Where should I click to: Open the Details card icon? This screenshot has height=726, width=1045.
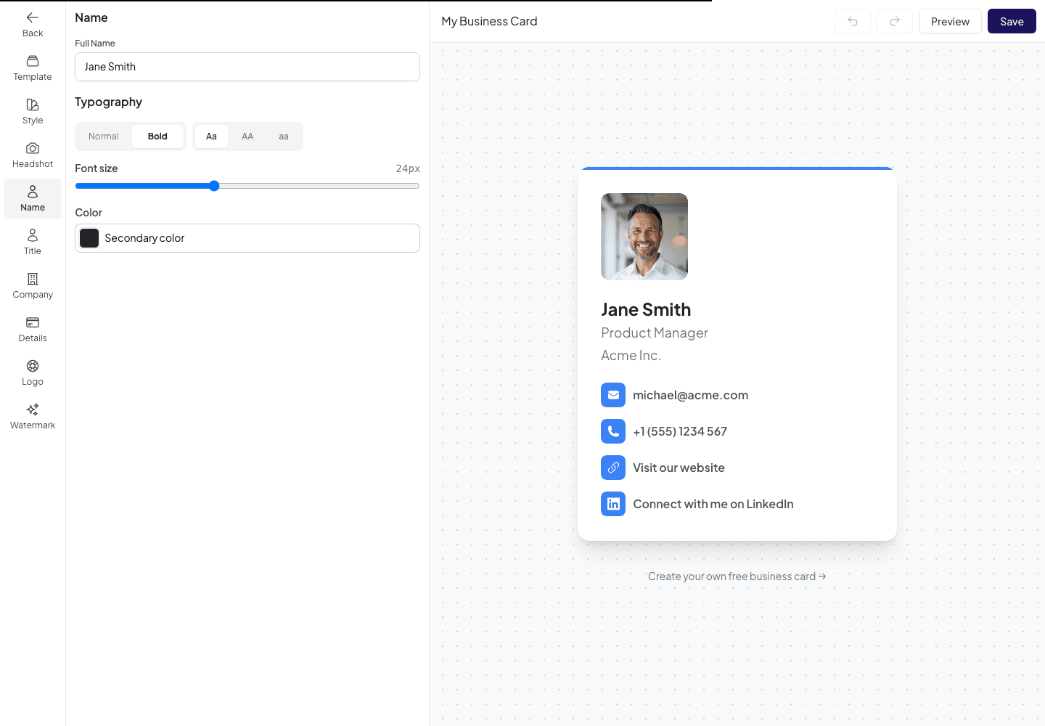33,322
